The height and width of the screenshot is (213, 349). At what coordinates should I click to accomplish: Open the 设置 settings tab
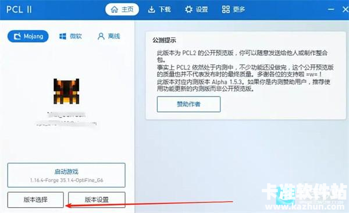pos(197,9)
